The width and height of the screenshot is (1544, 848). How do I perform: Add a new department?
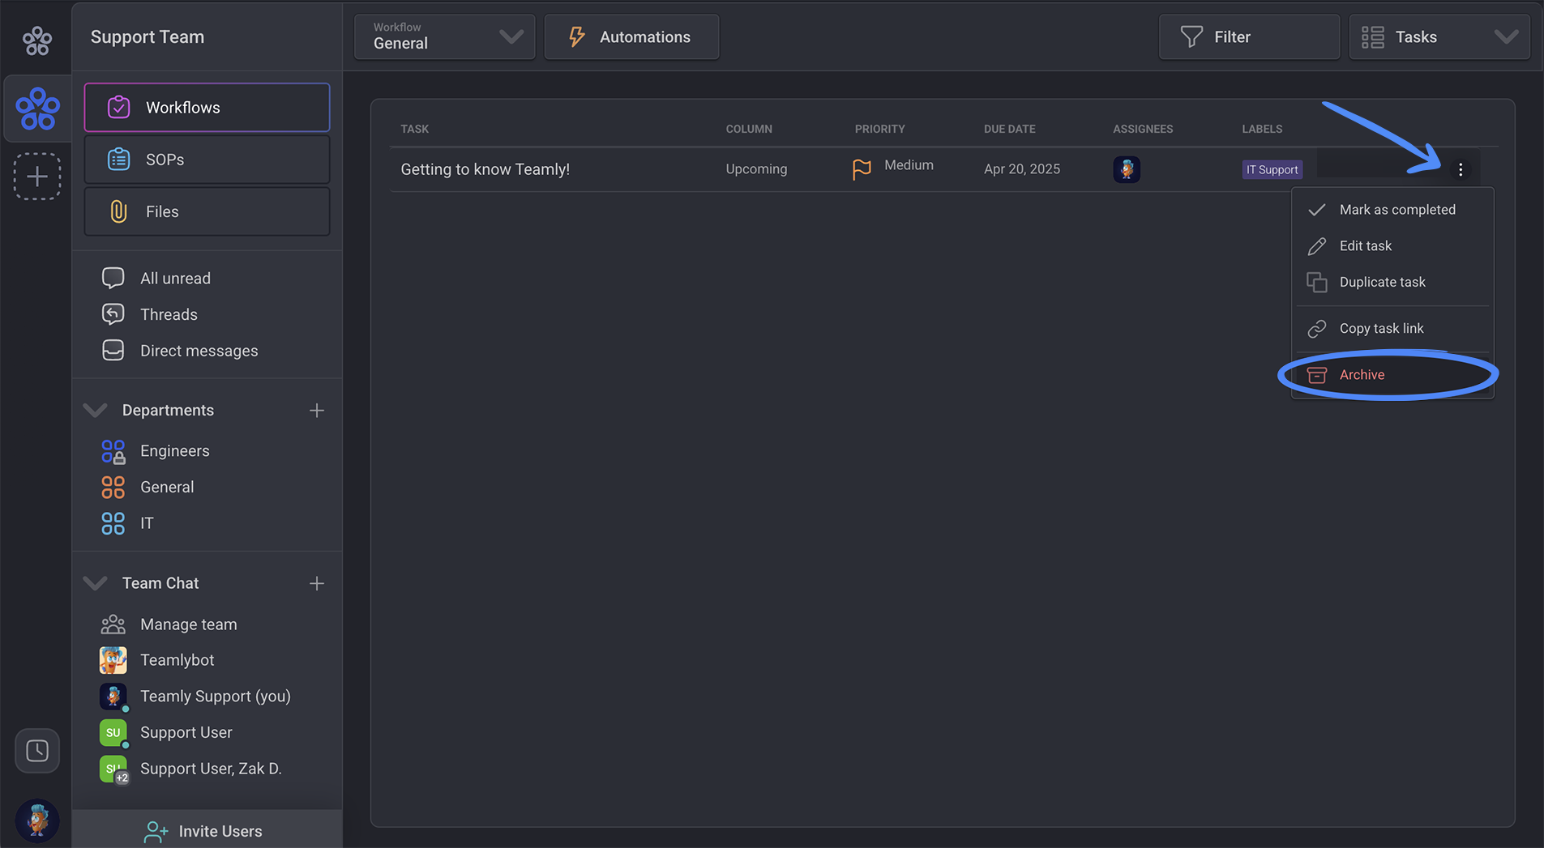point(316,411)
